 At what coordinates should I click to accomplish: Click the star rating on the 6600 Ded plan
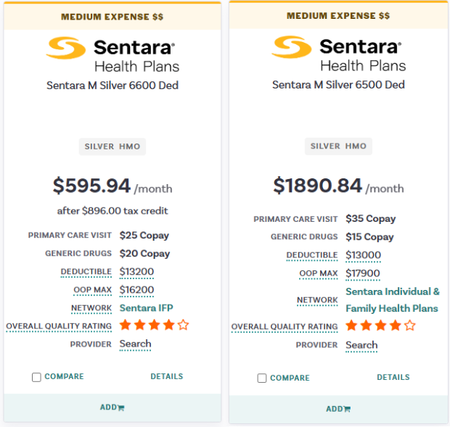[154, 326]
